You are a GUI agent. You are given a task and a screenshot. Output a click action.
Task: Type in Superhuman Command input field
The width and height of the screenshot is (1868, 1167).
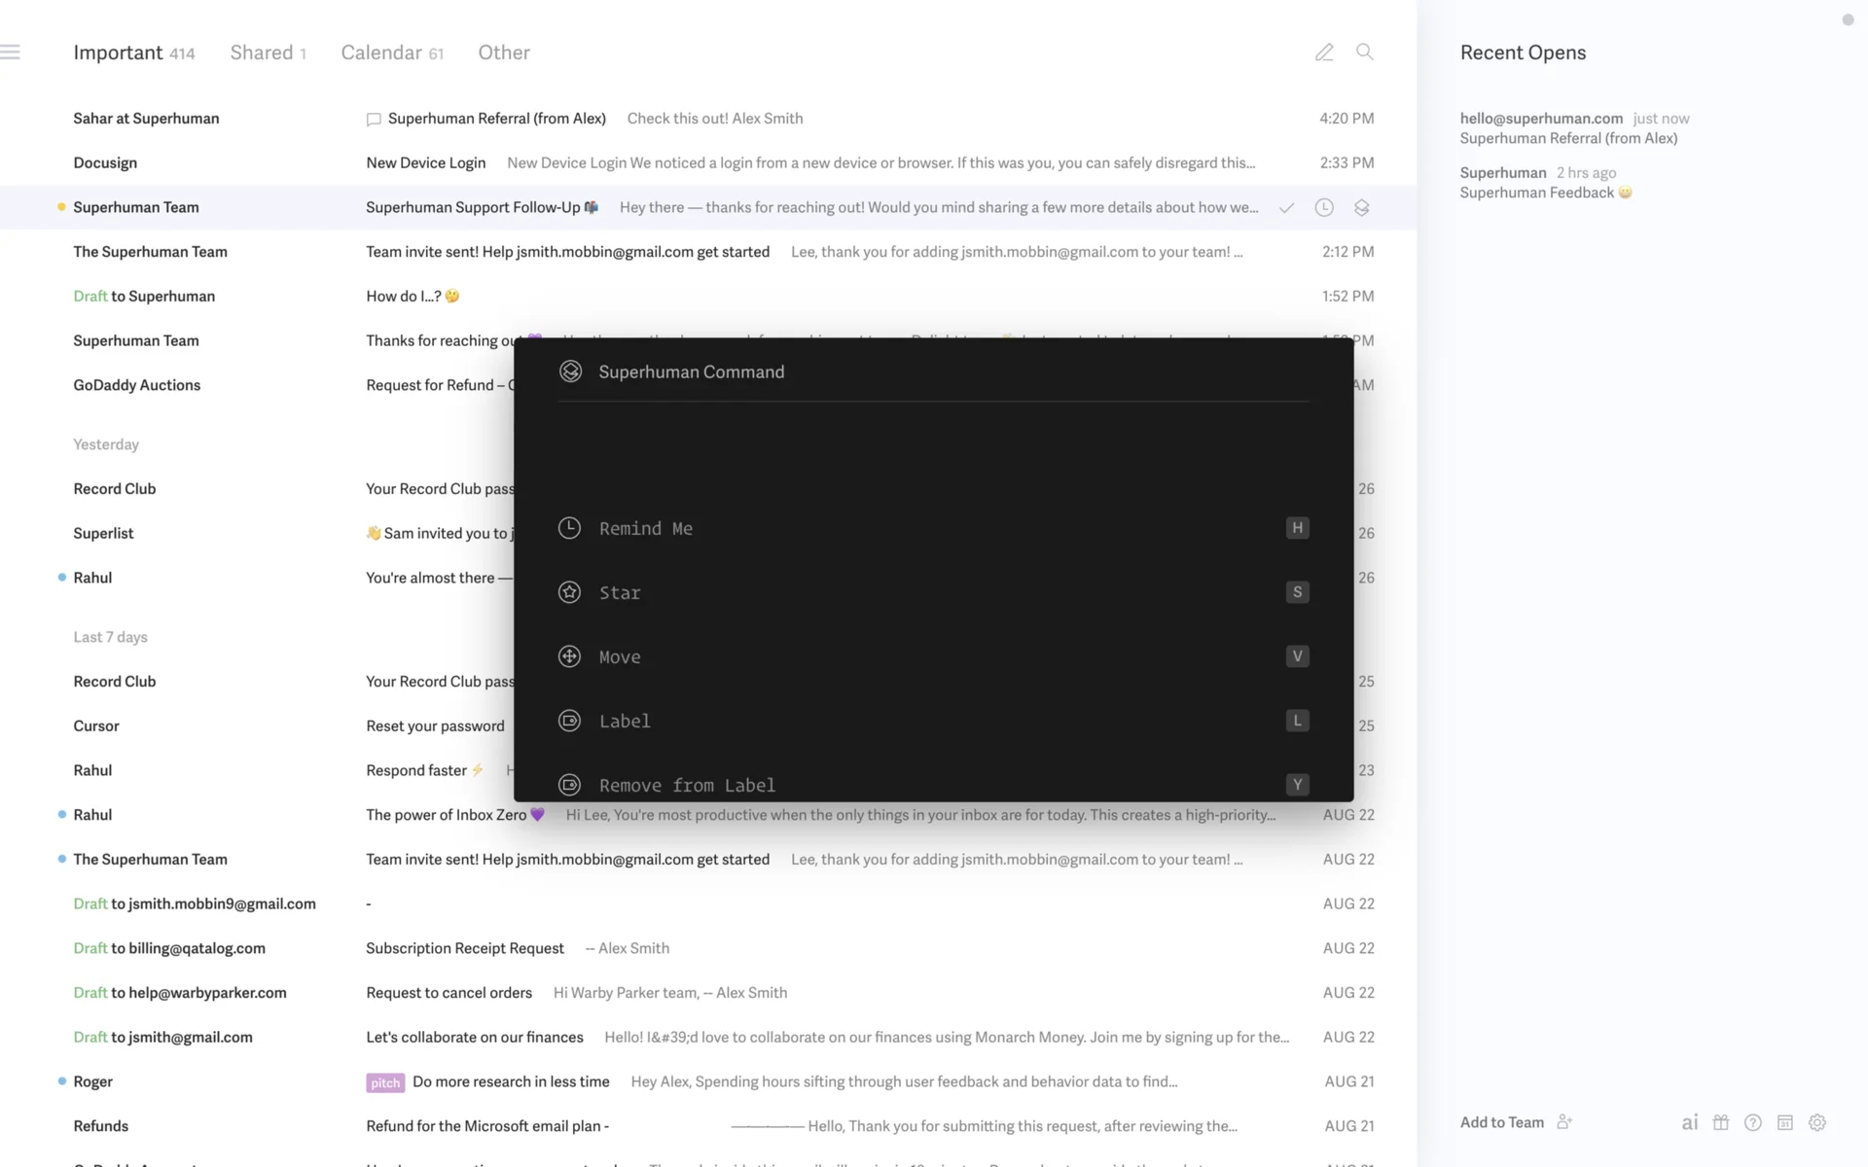[x=934, y=371]
